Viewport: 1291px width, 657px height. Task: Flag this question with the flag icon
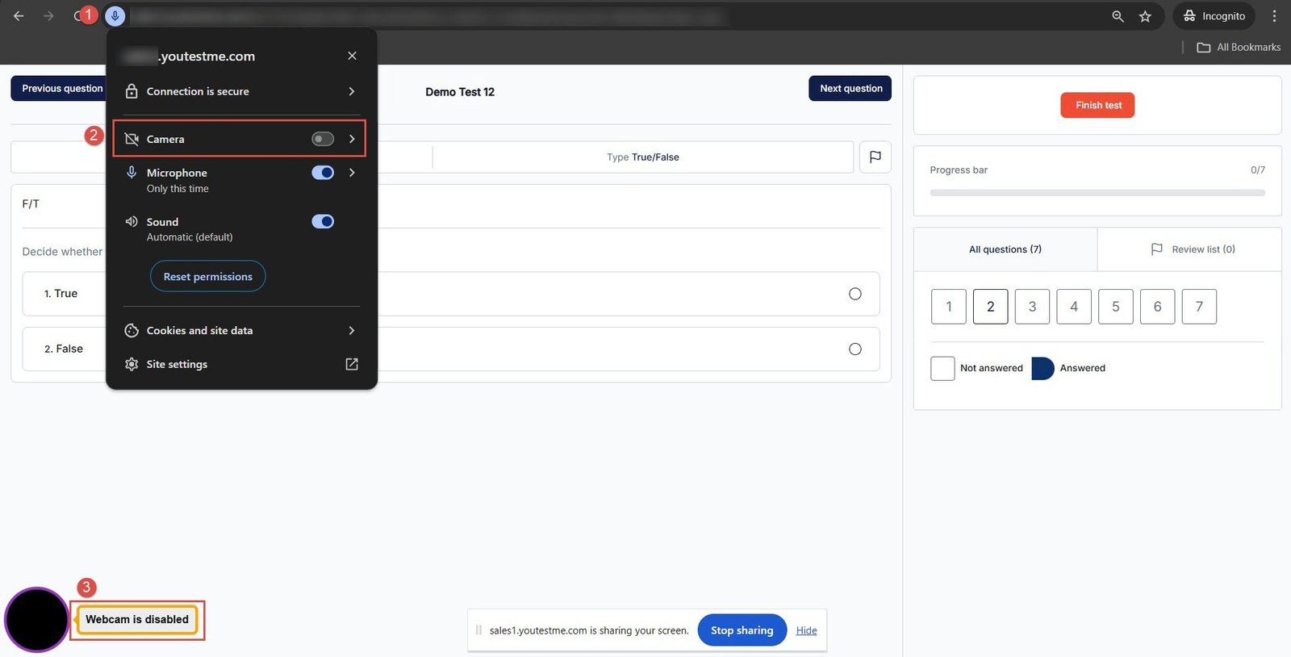[875, 157]
